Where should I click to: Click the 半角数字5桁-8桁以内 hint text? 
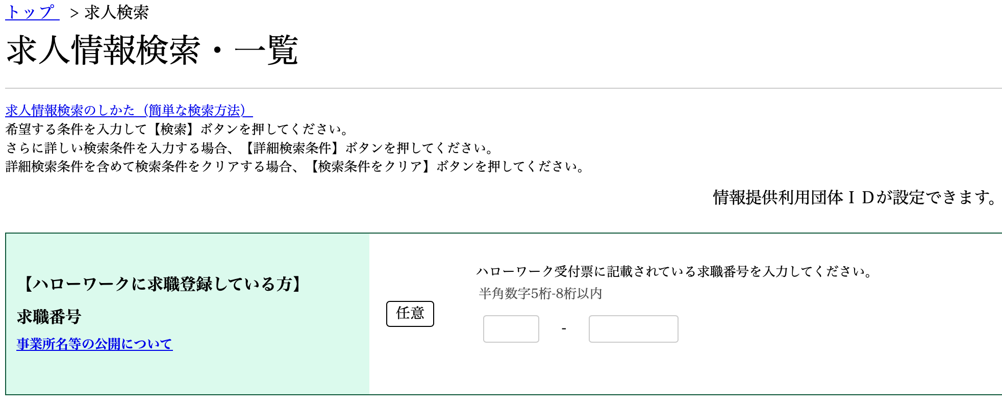[540, 293]
